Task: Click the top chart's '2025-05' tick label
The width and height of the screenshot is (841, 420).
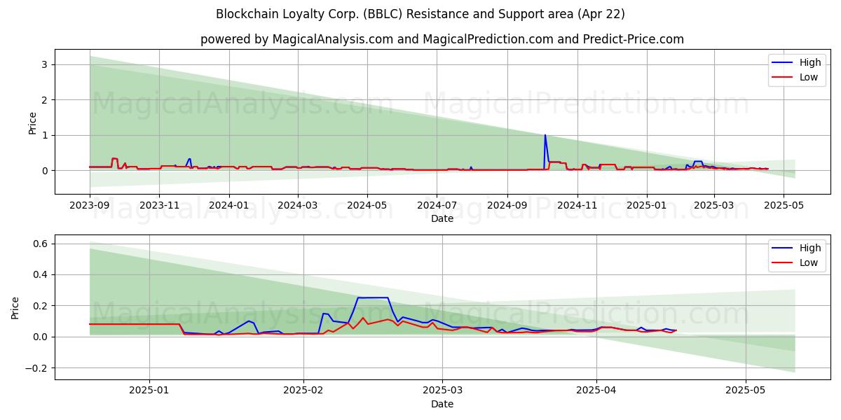Action: coord(783,206)
